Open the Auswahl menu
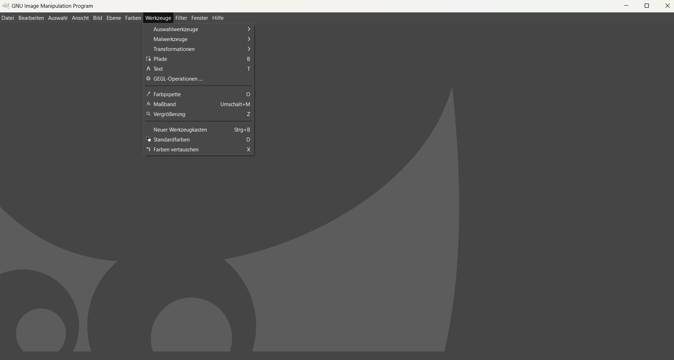674x360 pixels. click(58, 18)
